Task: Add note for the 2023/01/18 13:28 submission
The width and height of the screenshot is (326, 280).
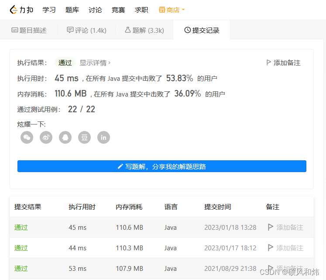Action: (285, 227)
